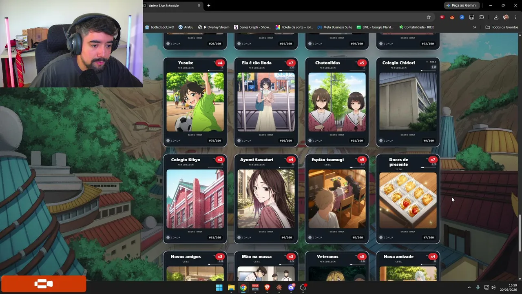
Task: Open Discord from the taskbar
Action: click(x=291, y=287)
